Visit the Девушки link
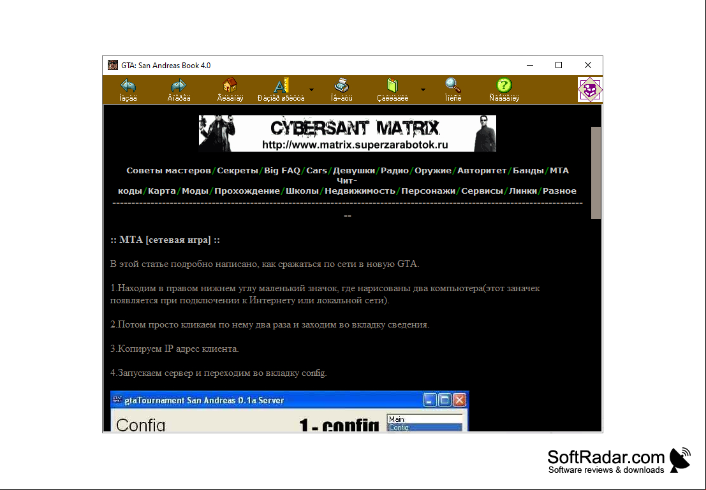 [354, 171]
